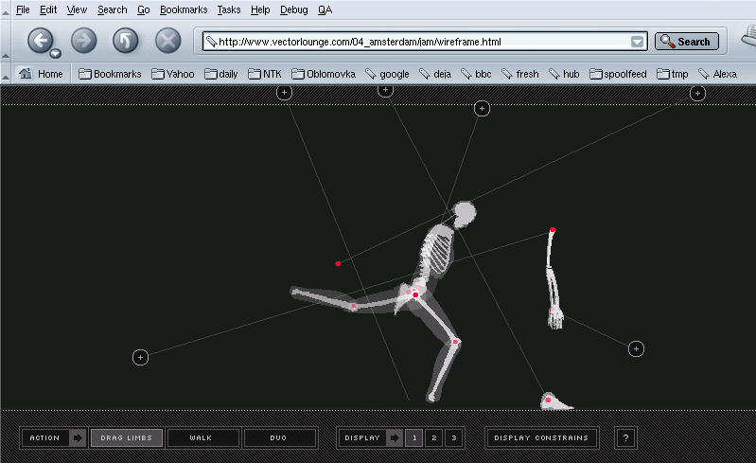Click the question mark help button
Image resolution: width=756 pixels, height=463 pixels.
coord(625,438)
